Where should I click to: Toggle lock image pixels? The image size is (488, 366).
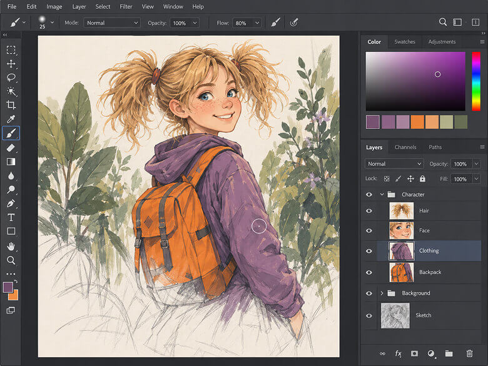[398, 179]
